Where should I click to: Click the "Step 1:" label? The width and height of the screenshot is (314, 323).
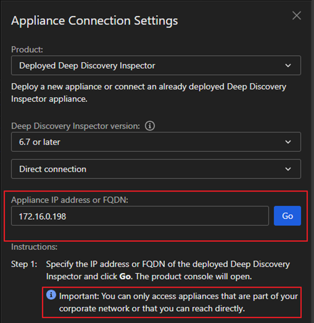pyautogui.click(x=24, y=264)
